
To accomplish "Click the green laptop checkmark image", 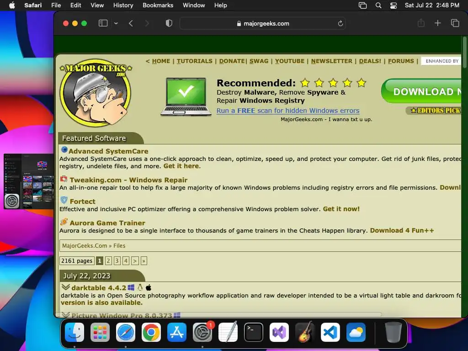I will (x=186, y=97).
